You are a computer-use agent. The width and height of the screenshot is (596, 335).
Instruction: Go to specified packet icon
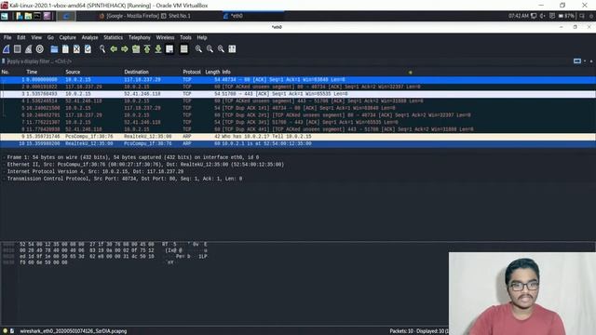pyautogui.click(x=136, y=49)
